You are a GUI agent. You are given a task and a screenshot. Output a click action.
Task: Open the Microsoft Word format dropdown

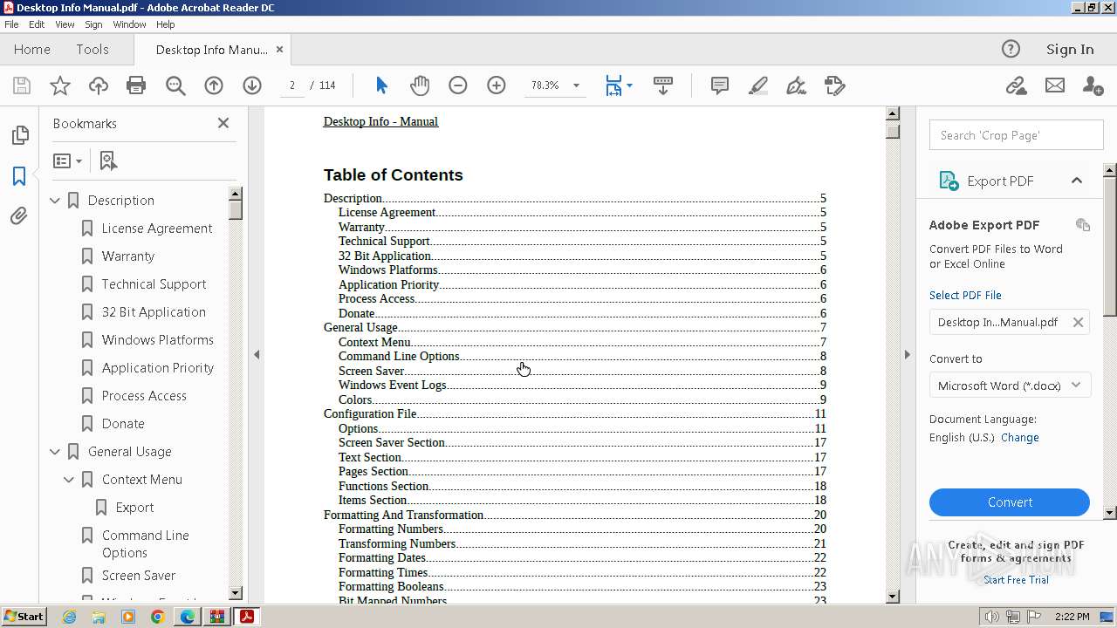1010,386
